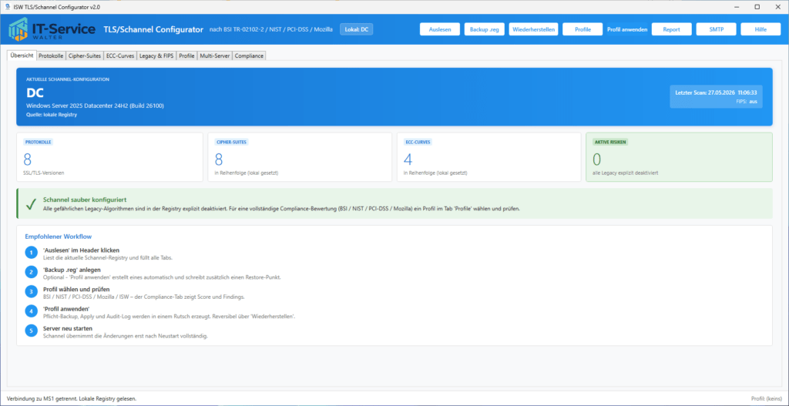Click status bar 'Verbindung zu MS1 getrennt' message

pyautogui.click(x=72, y=398)
